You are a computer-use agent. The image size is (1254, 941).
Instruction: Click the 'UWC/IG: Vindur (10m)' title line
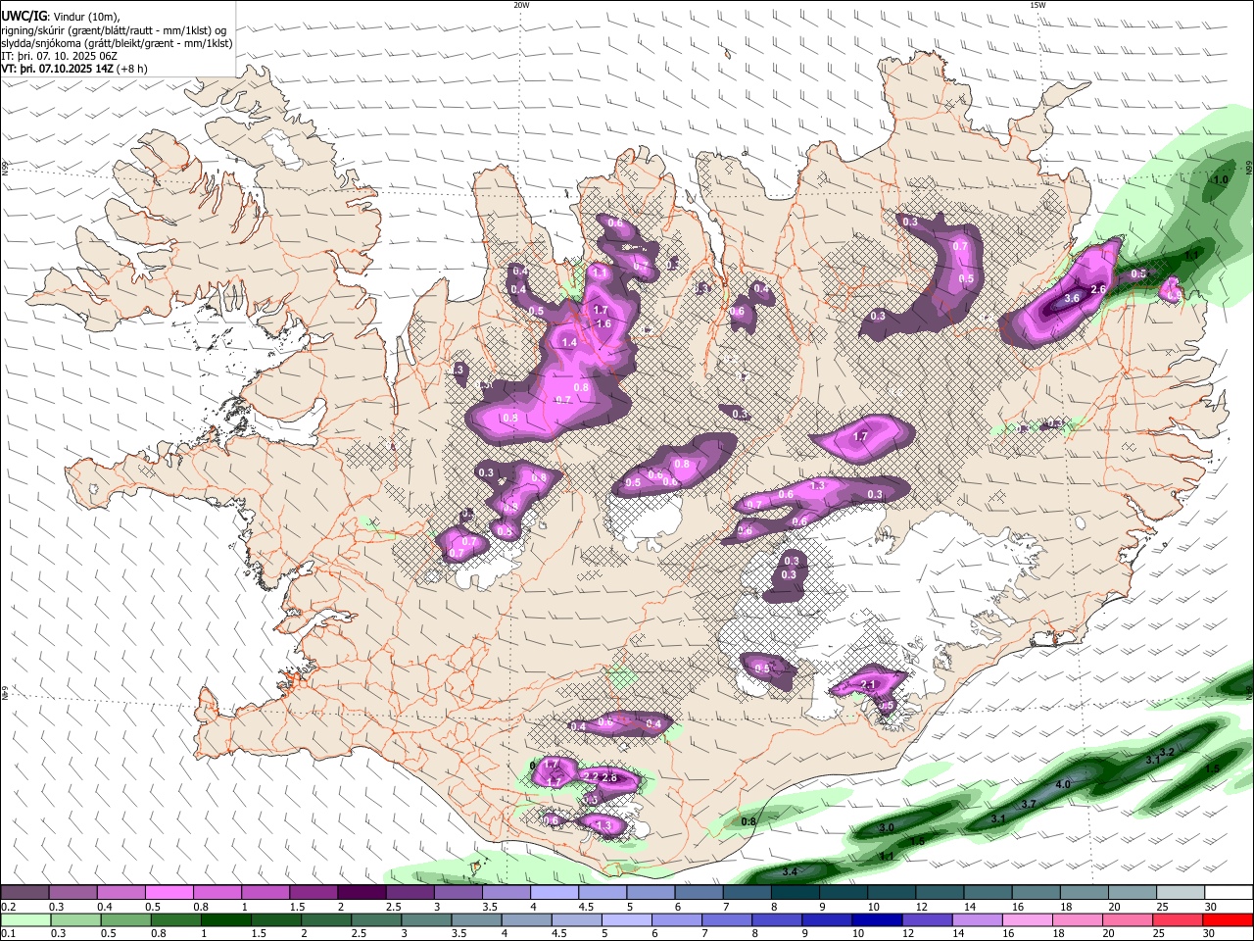60,16
